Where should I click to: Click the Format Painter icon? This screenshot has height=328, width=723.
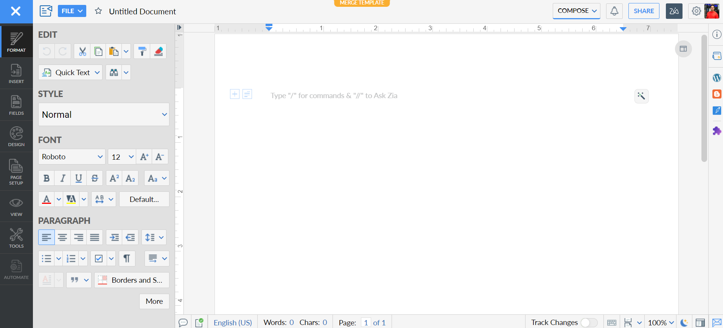click(x=142, y=51)
